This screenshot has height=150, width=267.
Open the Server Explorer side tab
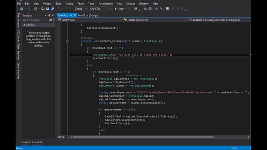click(18, 70)
